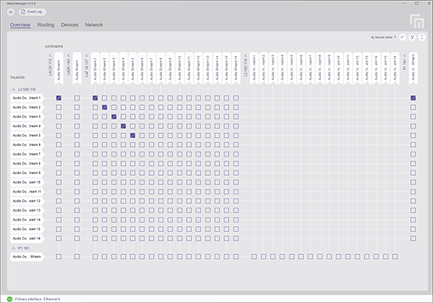The width and height of the screenshot is (433, 303).
Task: Disconnect Audio Out Stream 1 from P1 101 listener
Action: point(413,98)
